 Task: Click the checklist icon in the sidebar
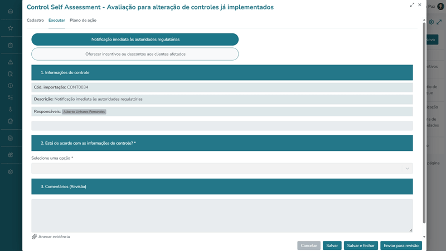click(x=11, y=97)
